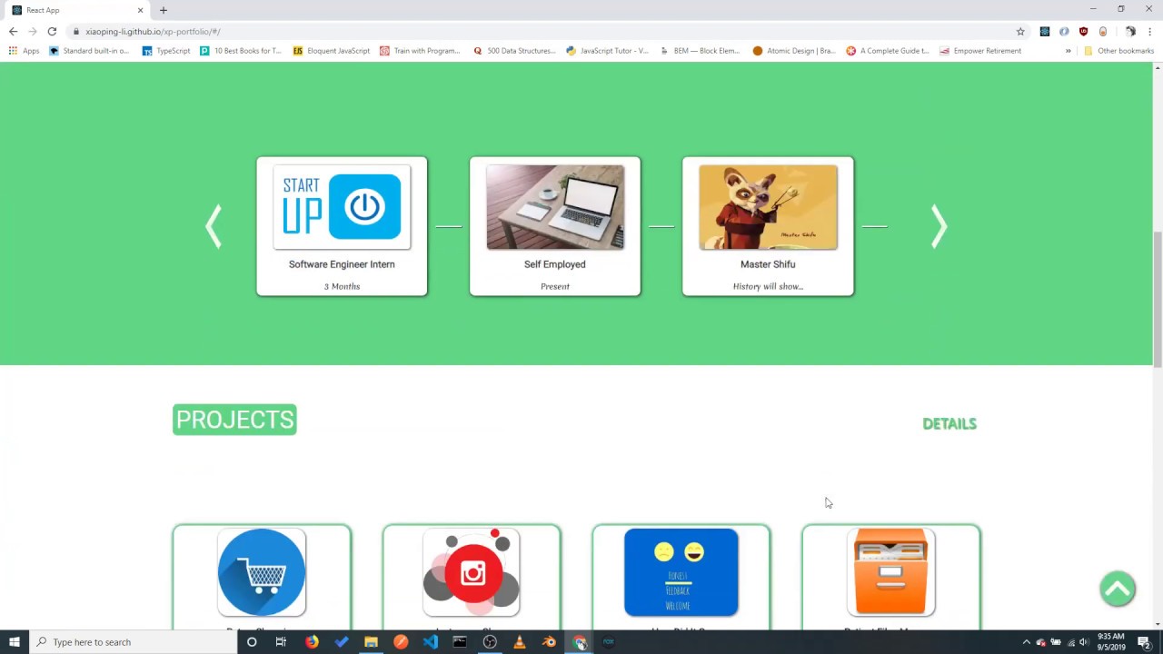Click the Software Engineer Intern title
The image size is (1163, 654).
click(x=342, y=264)
